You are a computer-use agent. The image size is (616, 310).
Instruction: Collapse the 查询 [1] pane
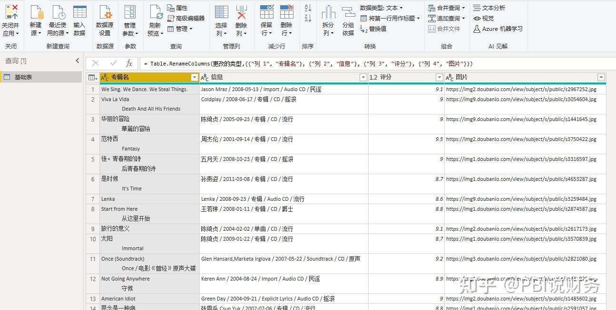(78, 61)
